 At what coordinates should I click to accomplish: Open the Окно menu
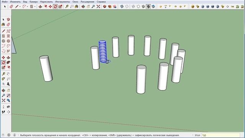(x=75, y=2)
